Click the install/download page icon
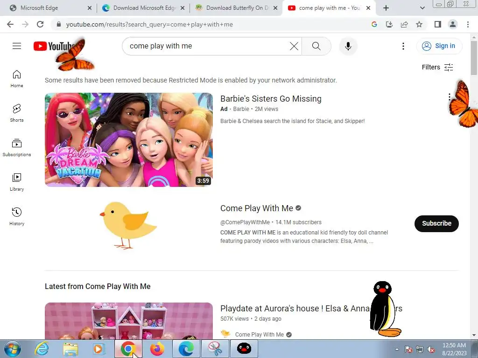Screen dimensions: 478x358 [x=389, y=24]
